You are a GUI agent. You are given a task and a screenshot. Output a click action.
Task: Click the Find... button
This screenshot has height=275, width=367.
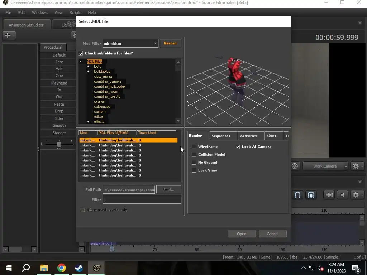coord(168,189)
